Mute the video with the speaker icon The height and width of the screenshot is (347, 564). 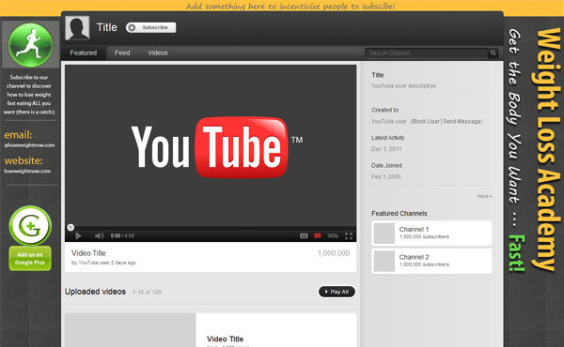coord(99,235)
